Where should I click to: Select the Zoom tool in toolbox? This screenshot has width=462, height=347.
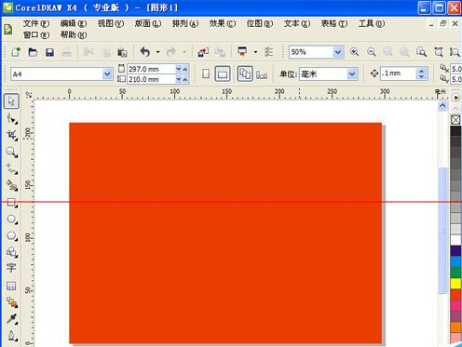point(11,152)
